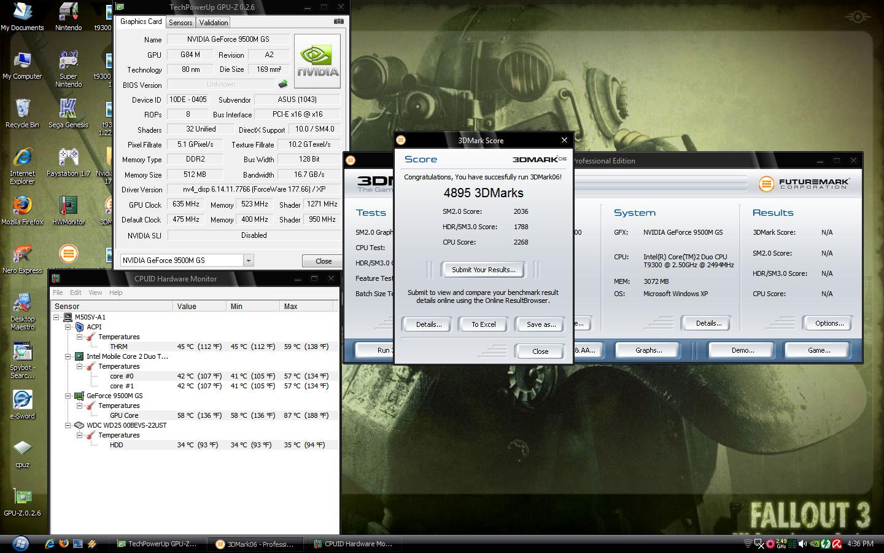Image resolution: width=884 pixels, height=553 pixels.
Task: Click To Excel in the 3DMark Score dialog
Action: coord(484,324)
